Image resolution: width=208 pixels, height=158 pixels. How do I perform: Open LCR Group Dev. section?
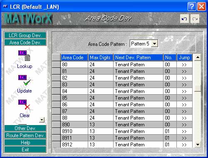click(x=25, y=35)
